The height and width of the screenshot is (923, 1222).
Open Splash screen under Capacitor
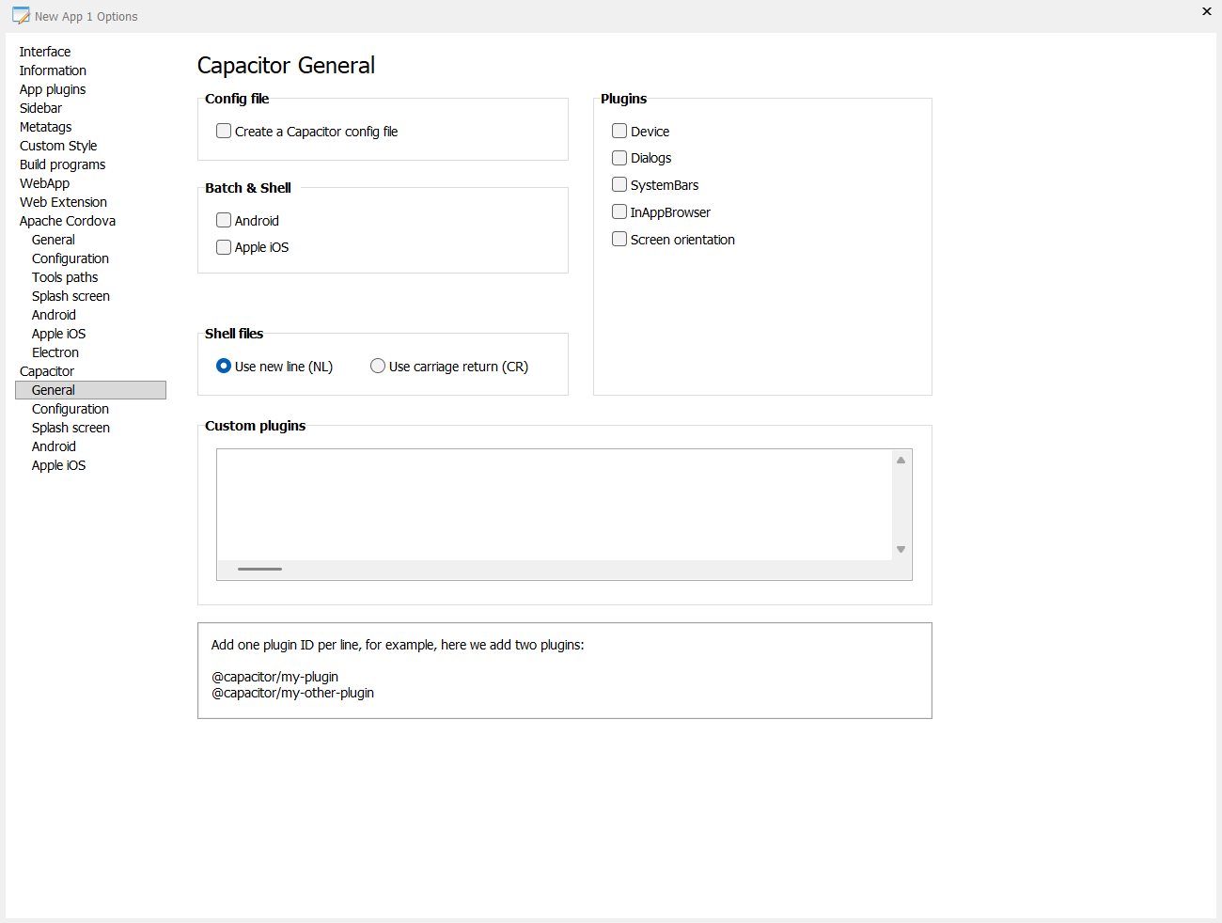pos(70,428)
